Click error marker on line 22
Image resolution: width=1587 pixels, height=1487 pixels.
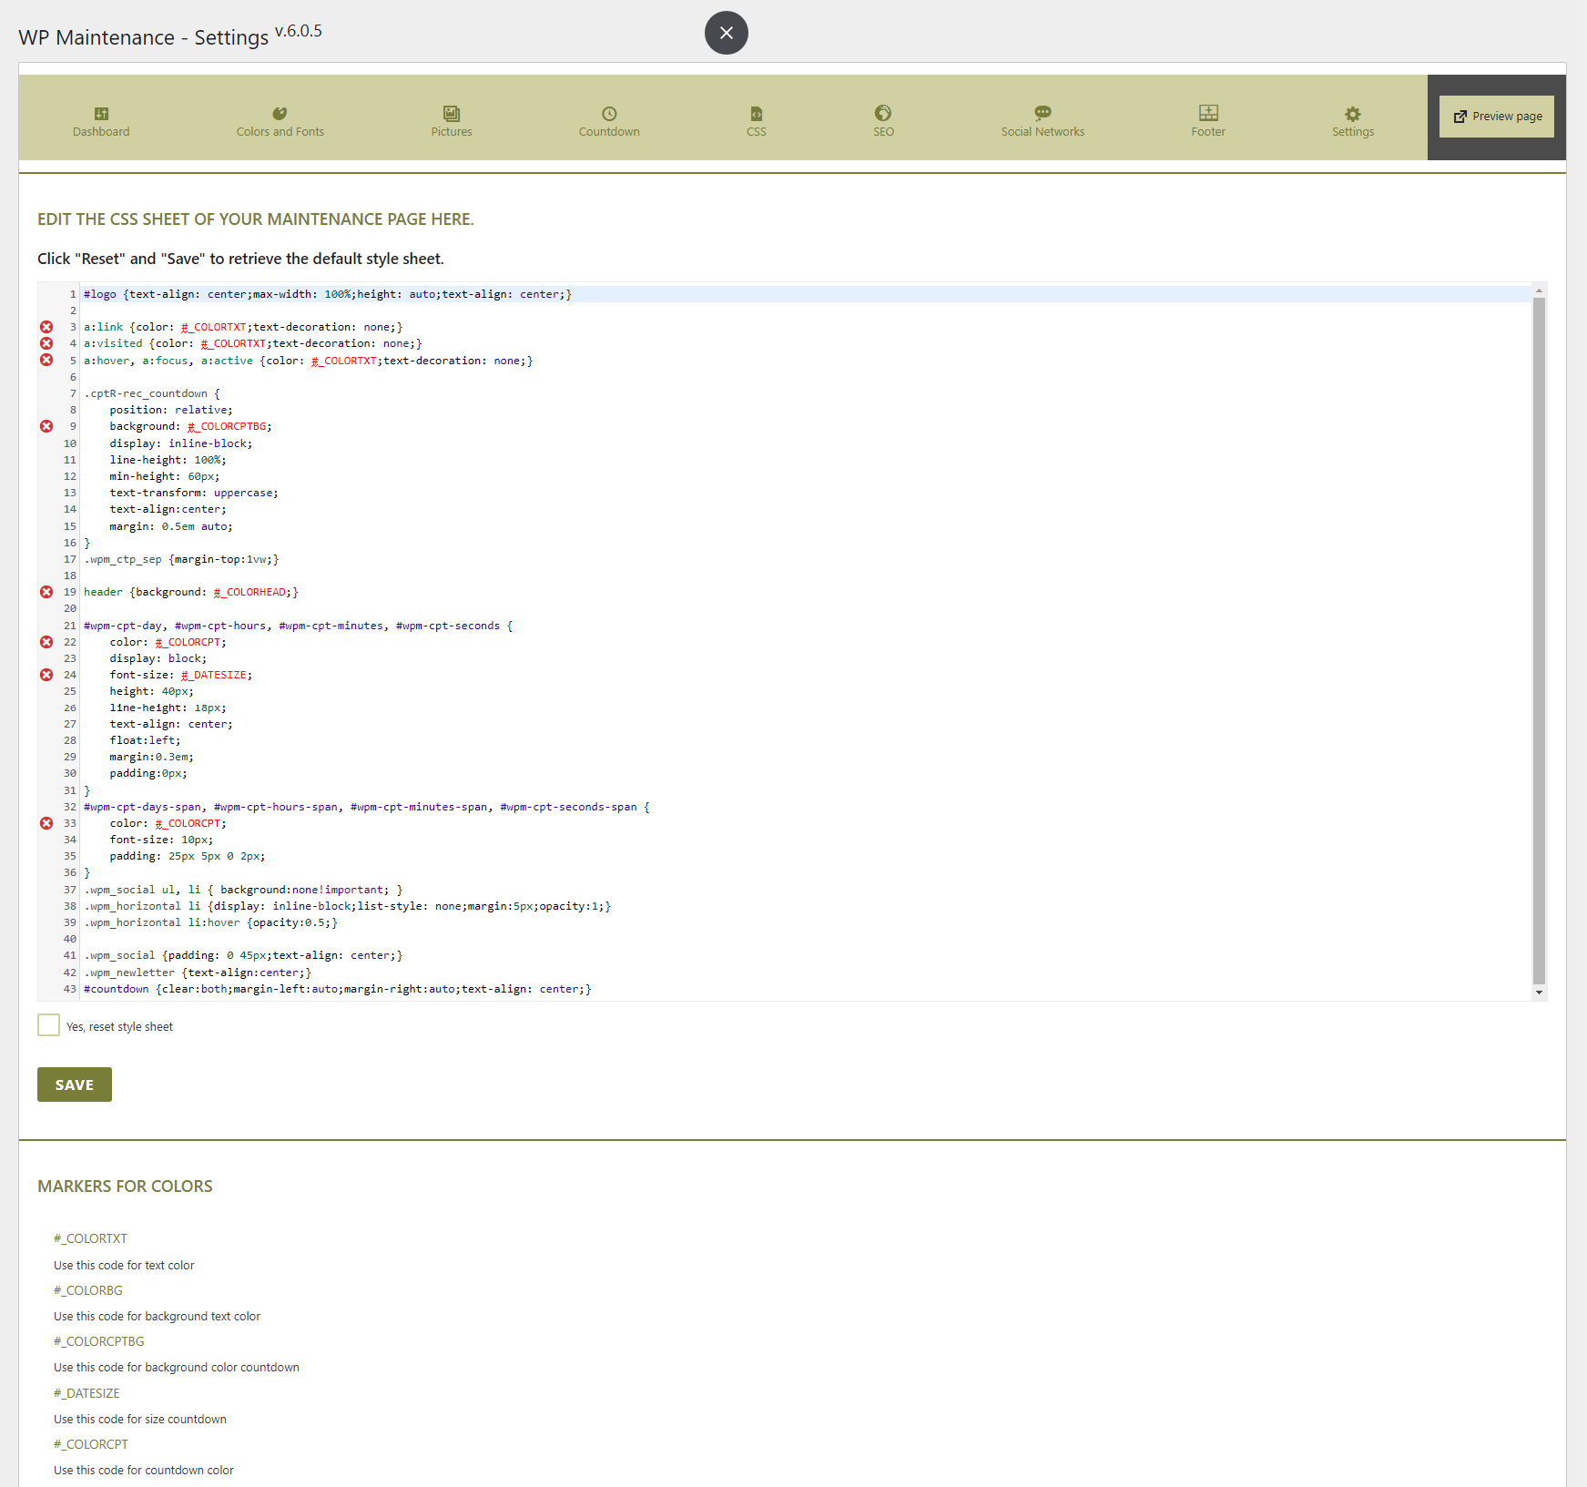(46, 642)
